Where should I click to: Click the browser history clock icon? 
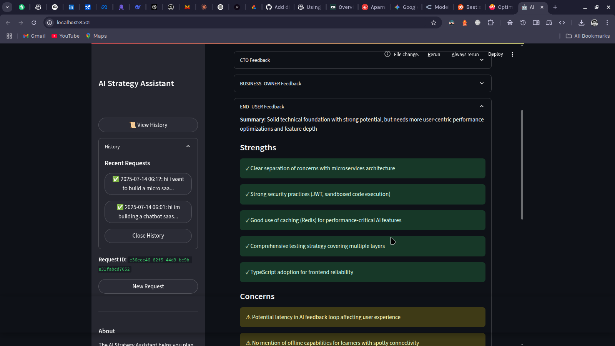pos(523,23)
